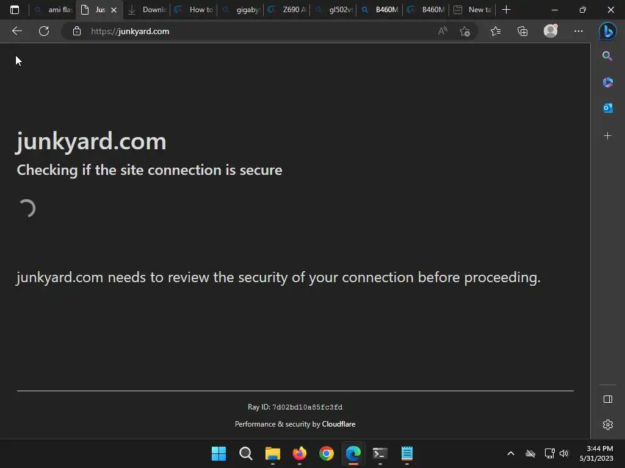625x468 pixels.
Task: Go back with the back arrow
Action: pyautogui.click(x=16, y=31)
